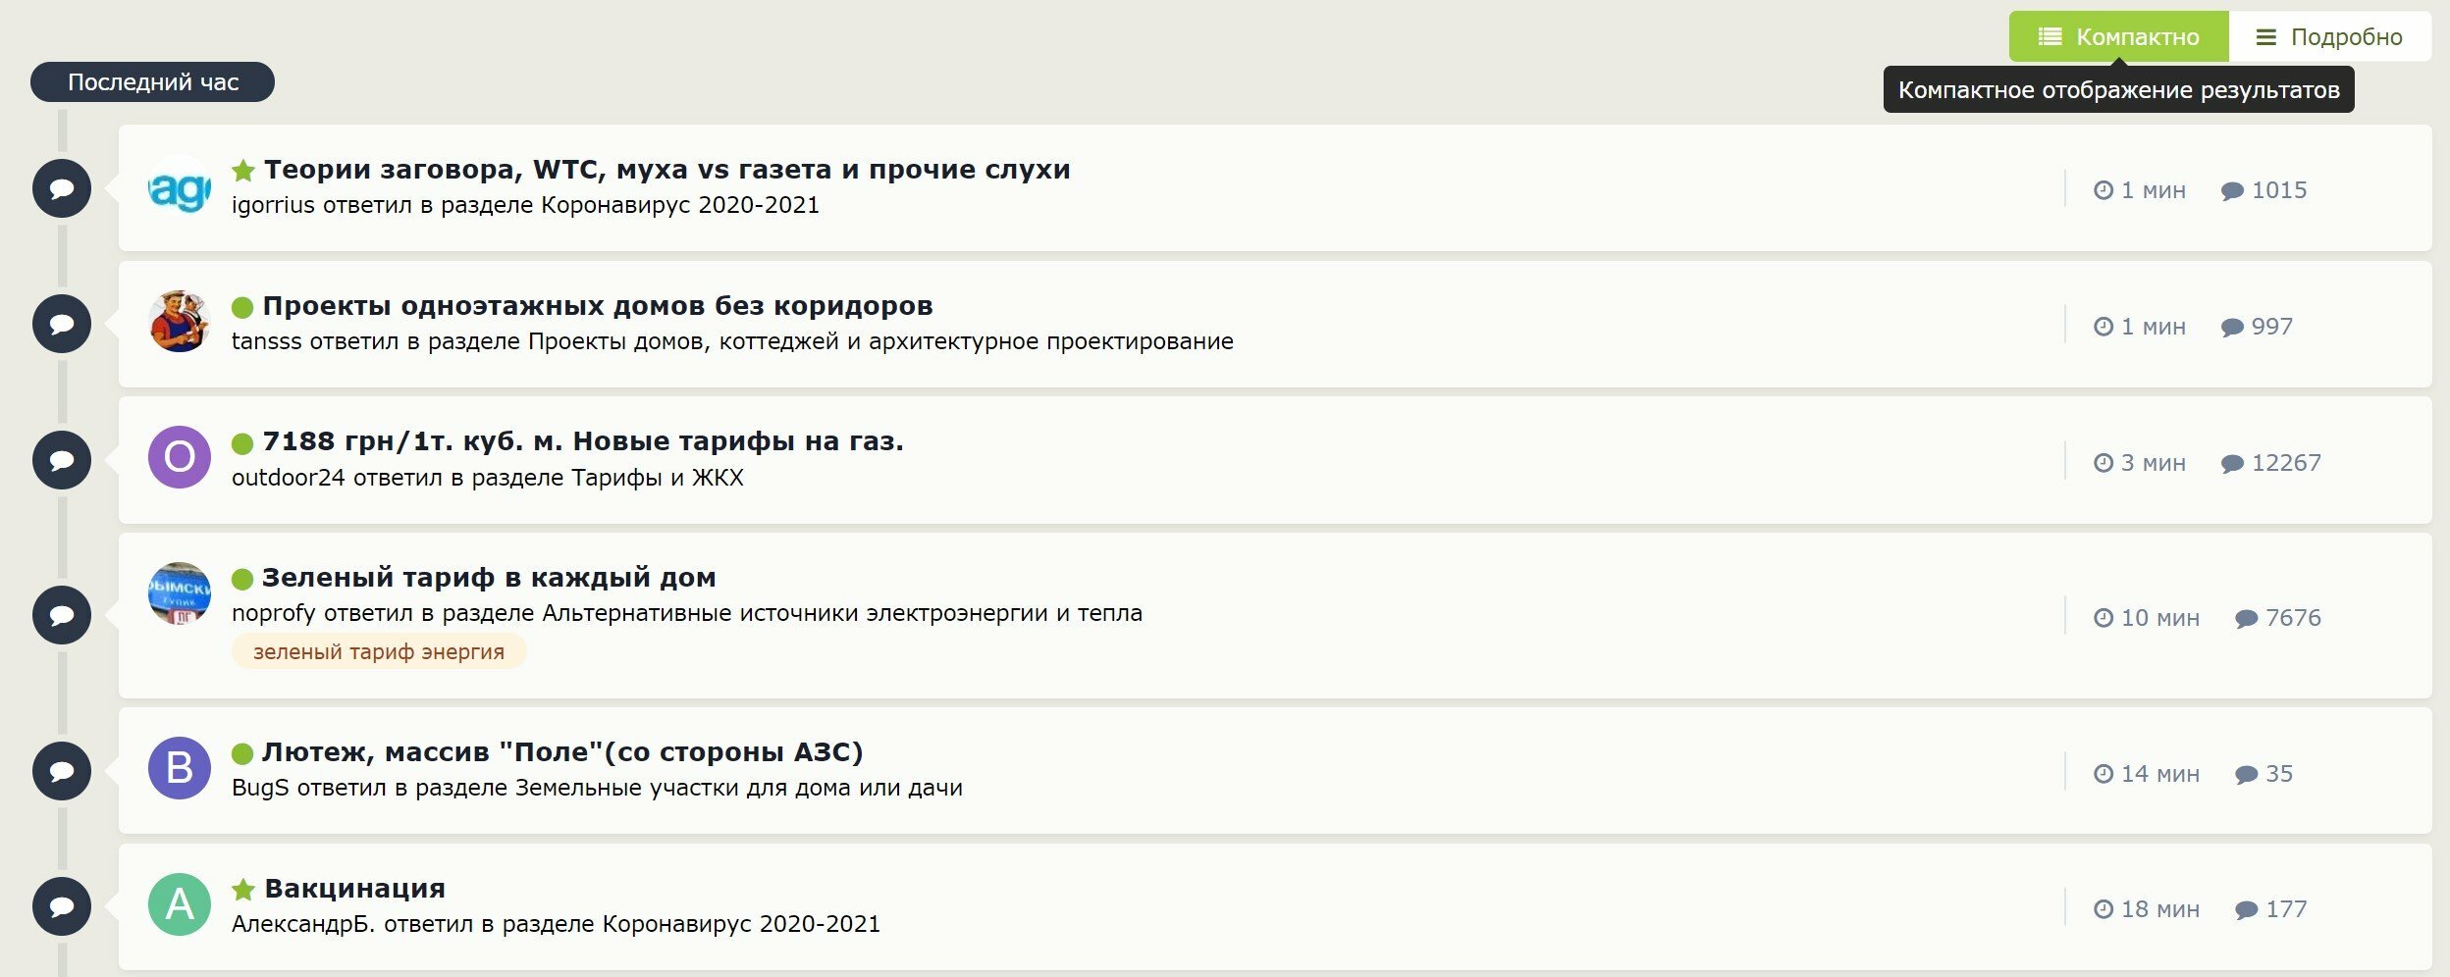Click the Последний час timeline label

coord(152,82)
